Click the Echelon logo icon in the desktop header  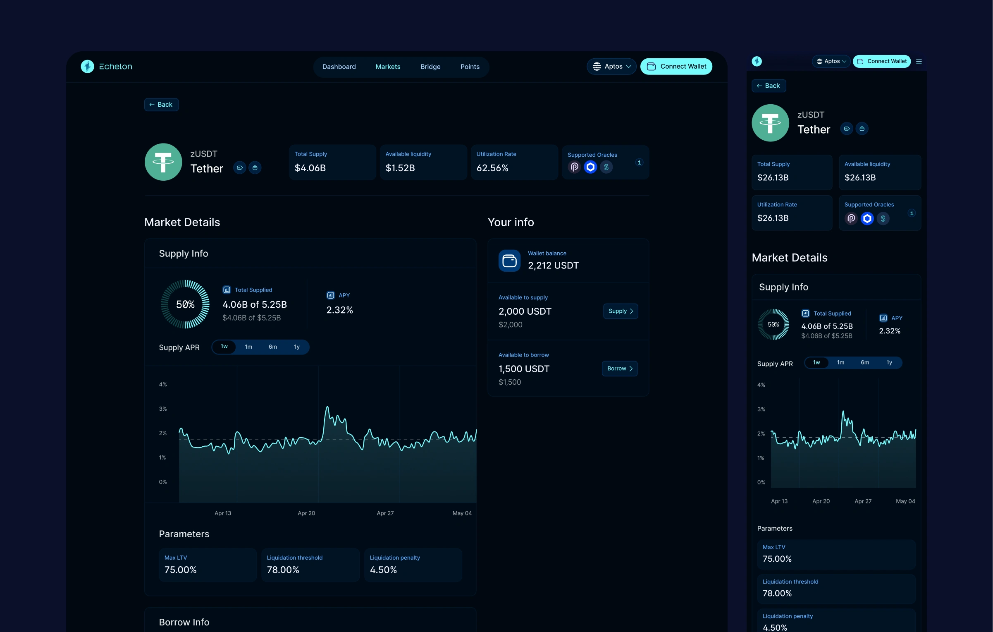point(87,66)
